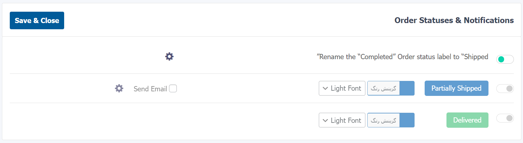Enable the Delivered status toggle
The width and height of the screenshot is (523, 143).
click(505, 118)
